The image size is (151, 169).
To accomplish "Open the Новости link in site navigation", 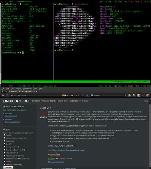I will [x=36, y=101].
